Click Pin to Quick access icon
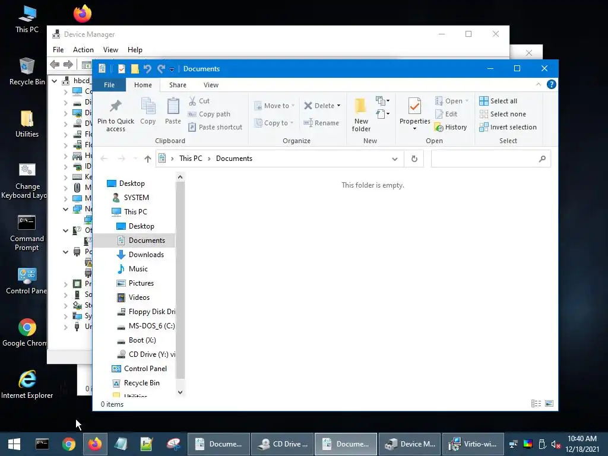Screen dimensions: 608x456 click(x=116, y=106)
